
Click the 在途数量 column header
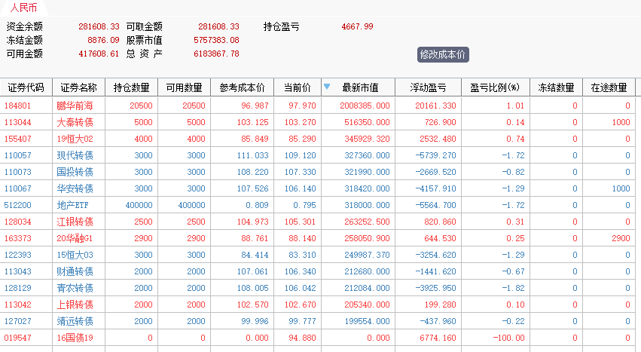(x=609, y=87)
